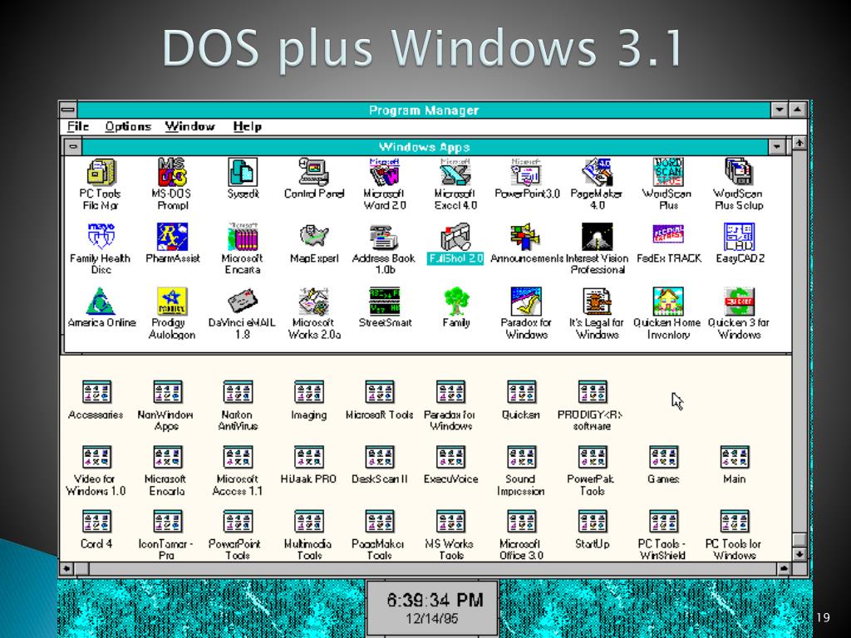Open the Imaging program group
The image size is (851, 638).
tap(309, 392)
